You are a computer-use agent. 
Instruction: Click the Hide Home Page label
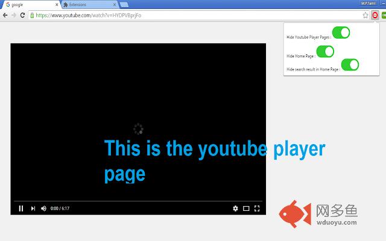(x=301, y=56)
